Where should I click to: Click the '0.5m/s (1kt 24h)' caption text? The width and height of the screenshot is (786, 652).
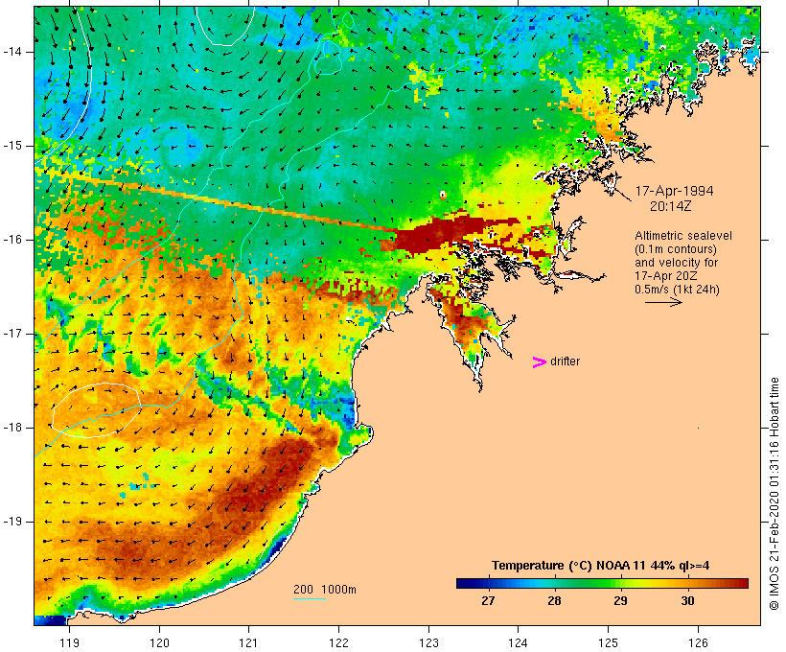(x=677, y=290)
